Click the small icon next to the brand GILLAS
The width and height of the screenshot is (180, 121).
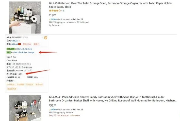tap(19, 41)
